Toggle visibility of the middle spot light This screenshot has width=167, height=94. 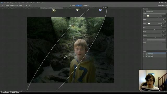coord(144,55)
